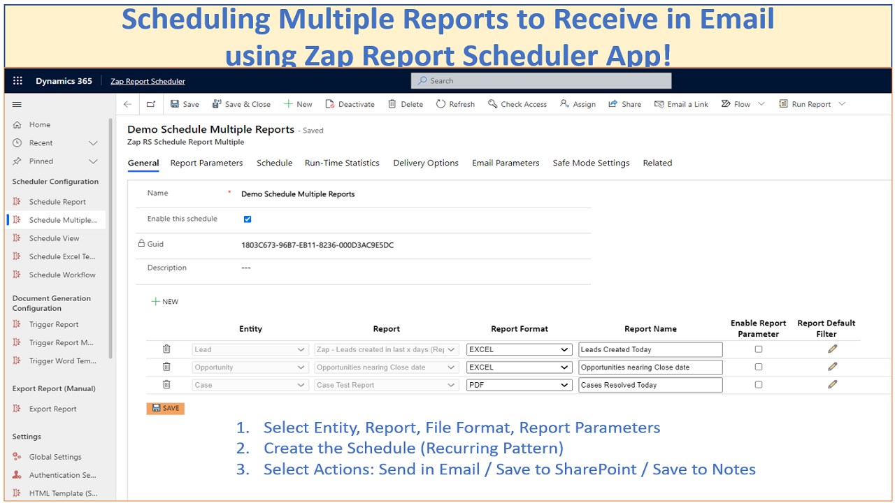
Task: Open Case Test Report dropdown
Action: coord(387,385)
